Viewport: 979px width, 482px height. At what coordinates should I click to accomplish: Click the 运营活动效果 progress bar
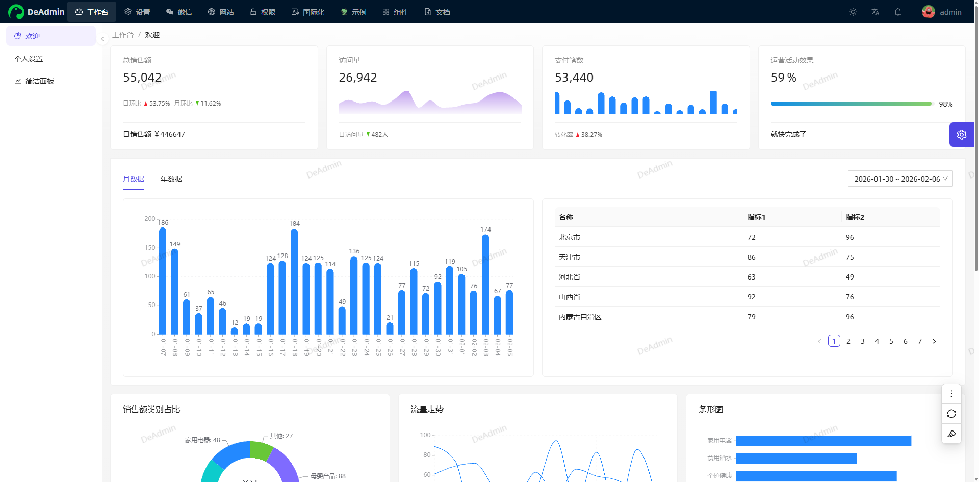tap(851, 104)
